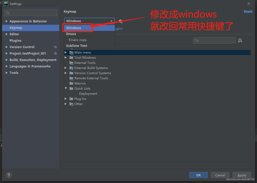Screen dimensions: 257x183
Task: Select the Main menu folder icon
Action: point(71,53)
